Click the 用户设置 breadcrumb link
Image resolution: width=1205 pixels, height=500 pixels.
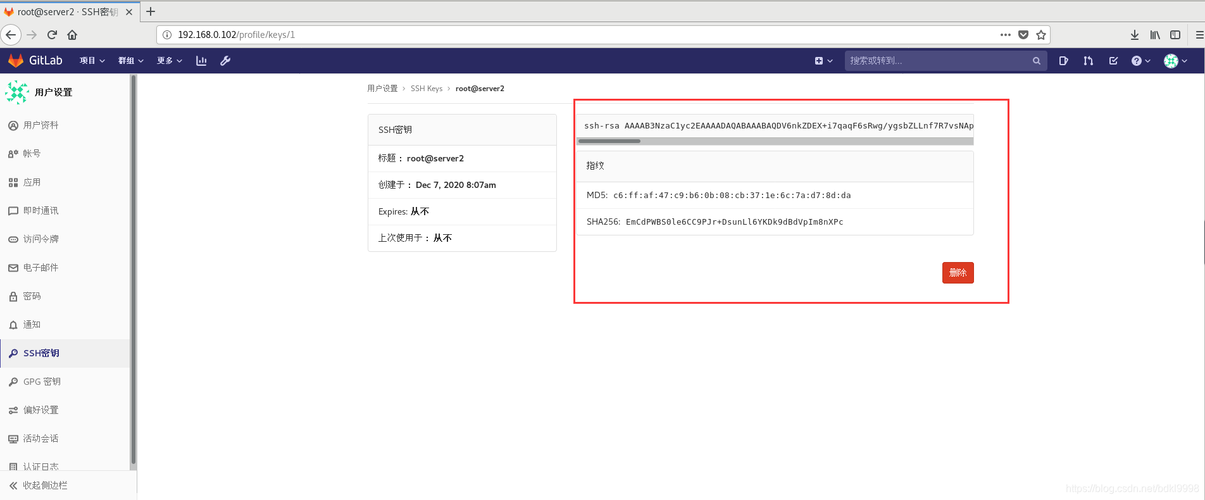(x=382, y=89)
